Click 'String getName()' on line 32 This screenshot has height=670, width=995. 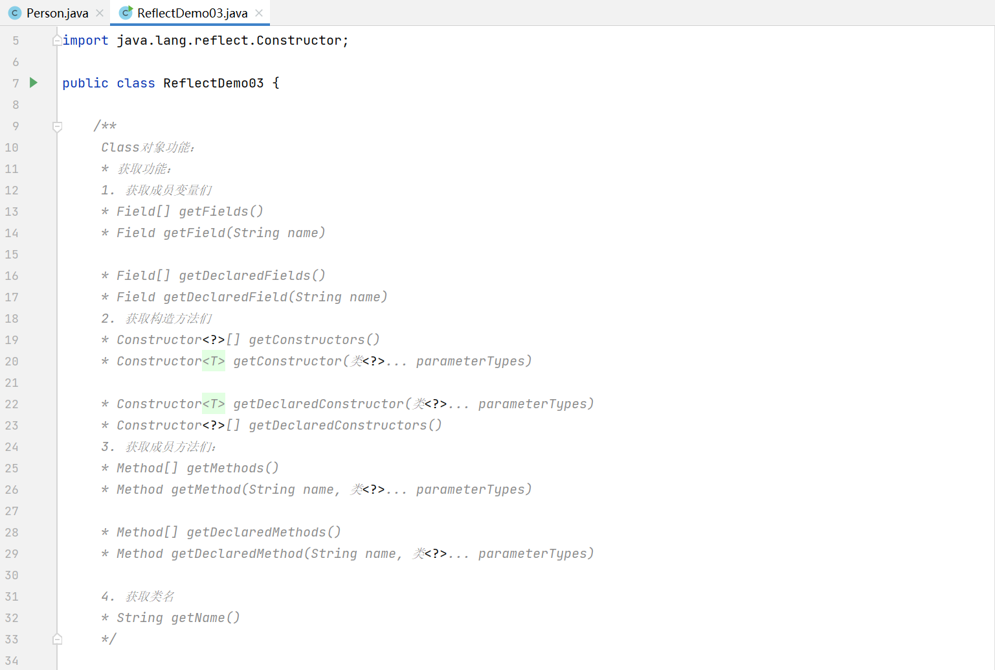click(x=178, y=618)
